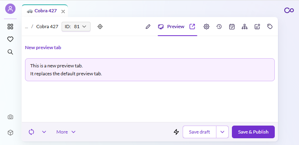
Task: Click the lightning bolt icon
Action: (x=176, y=132)
